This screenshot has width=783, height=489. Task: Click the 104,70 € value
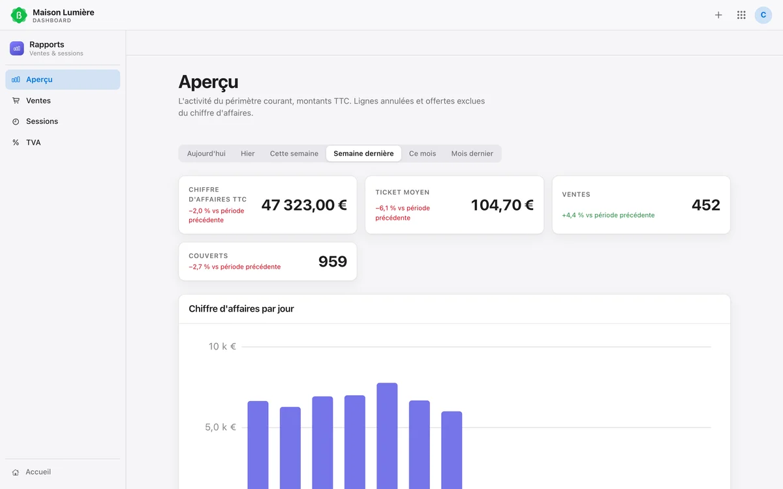click(x=502, y=205)
